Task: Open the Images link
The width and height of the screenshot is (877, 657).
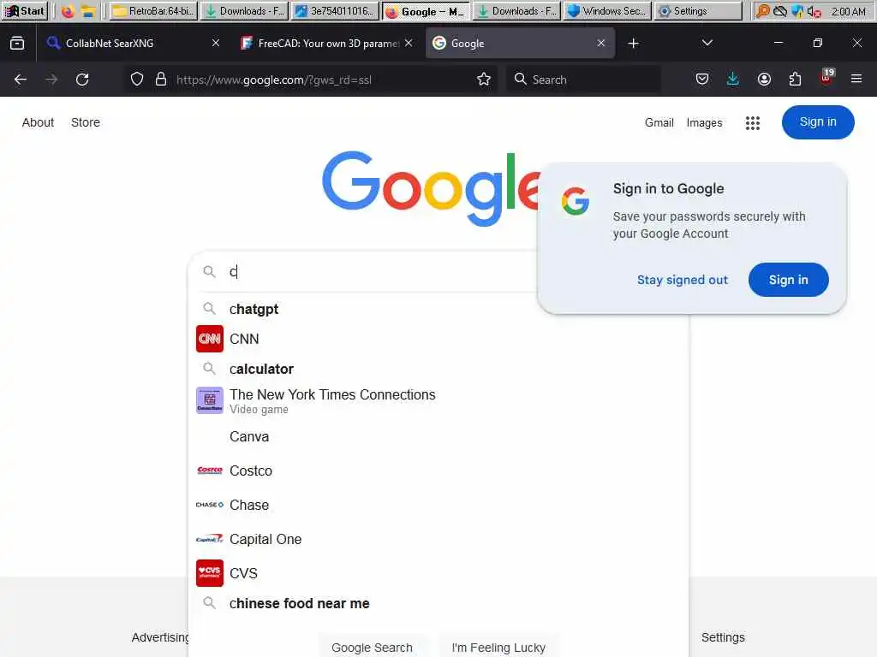Action: [x=704, y=123]
